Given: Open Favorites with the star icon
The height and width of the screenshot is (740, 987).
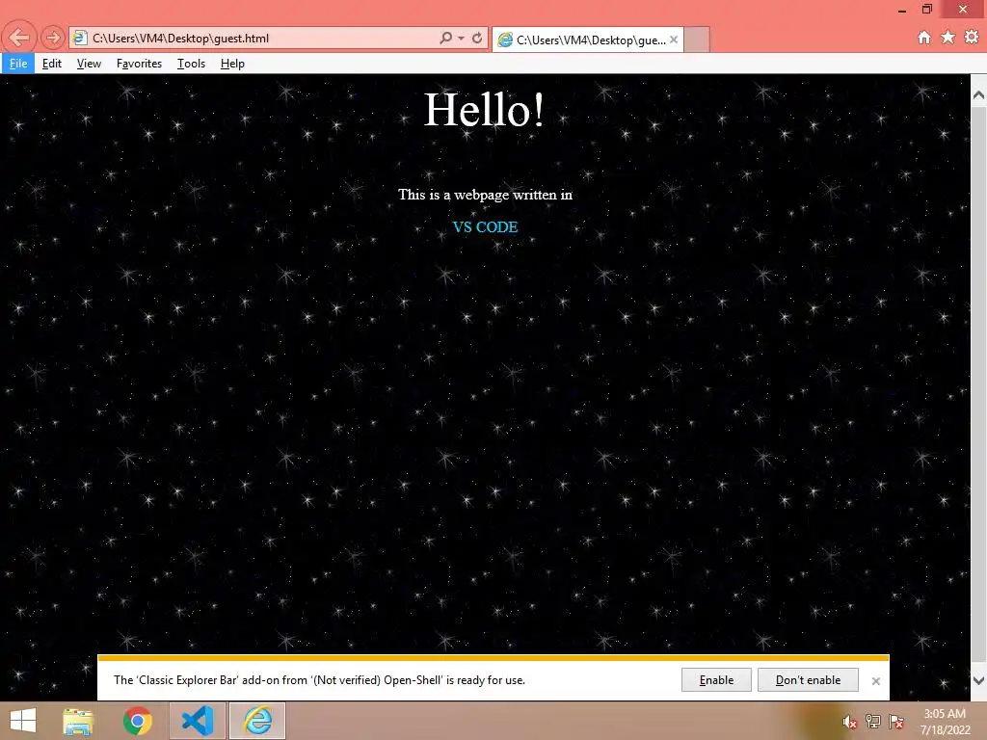Looking at the screenshot, I should tap(948, 38).
